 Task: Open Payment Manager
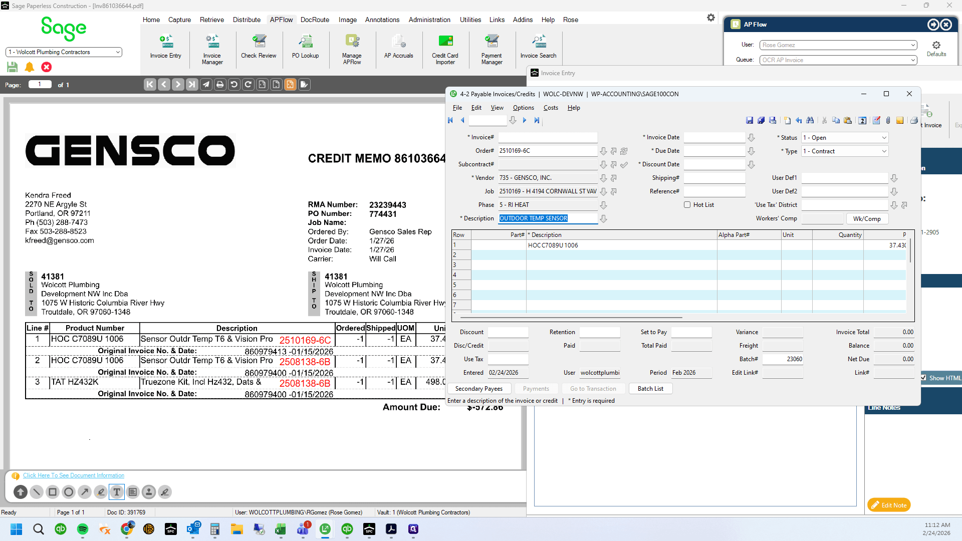coord(492,49)
